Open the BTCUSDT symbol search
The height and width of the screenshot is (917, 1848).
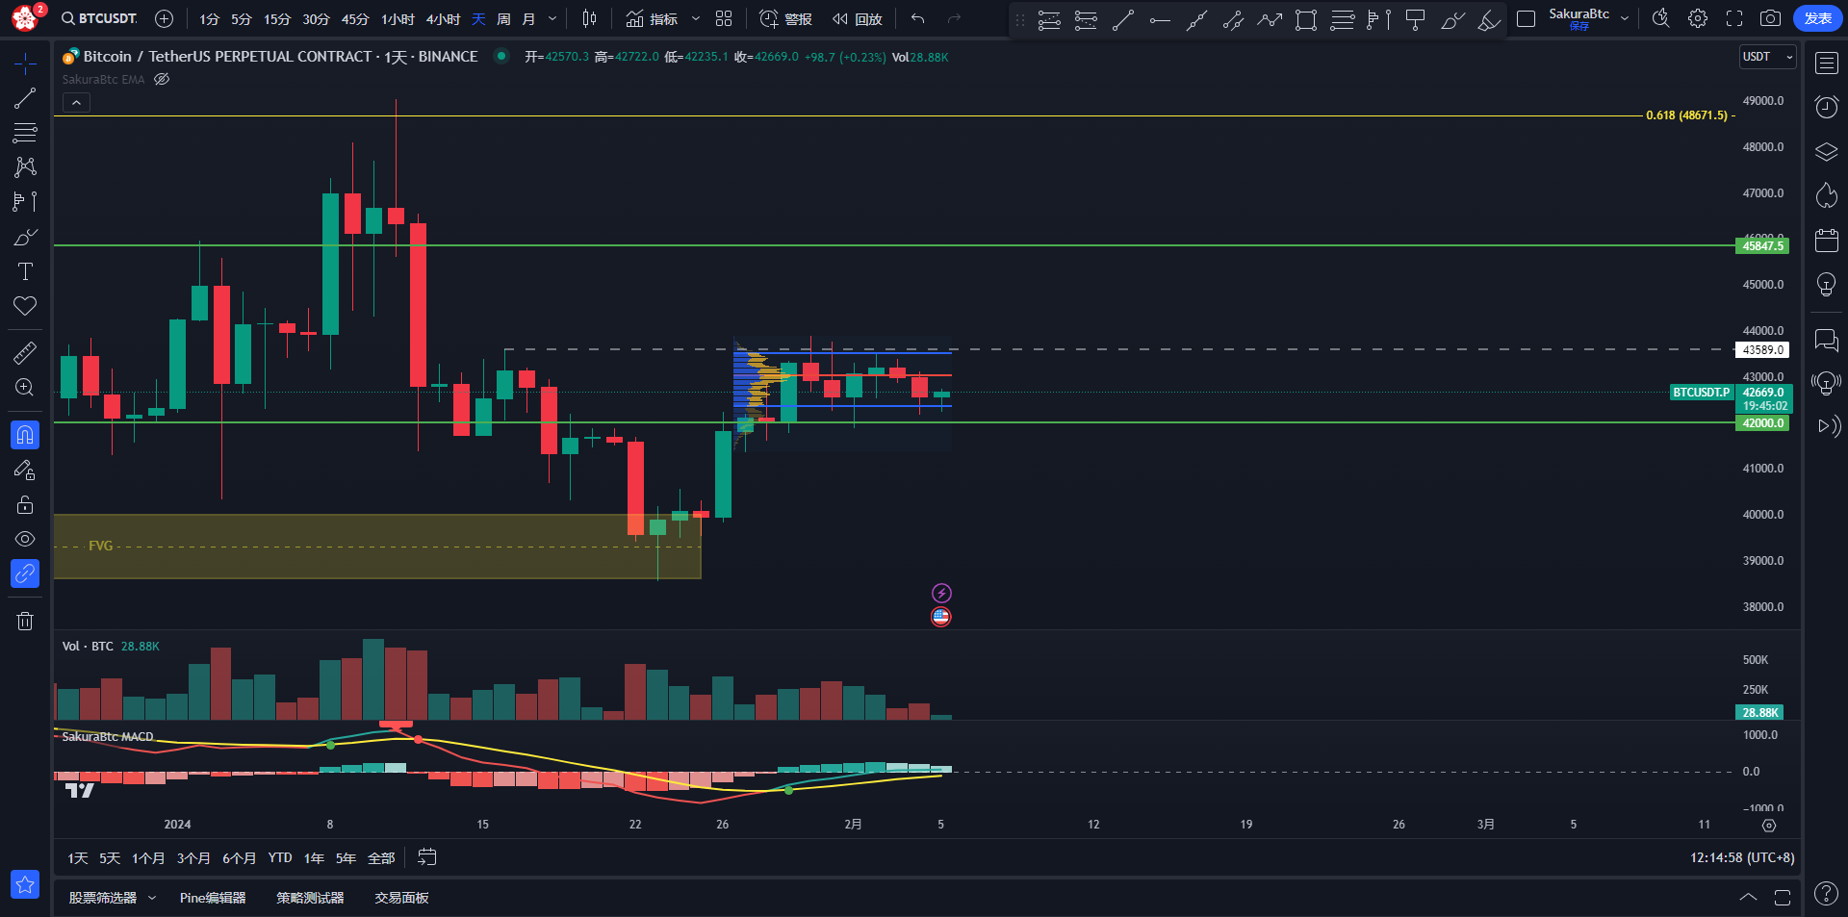coord(99,18)
